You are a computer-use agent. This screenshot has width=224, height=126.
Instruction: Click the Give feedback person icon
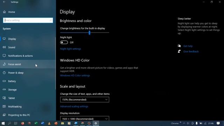click(x=179, y=51)
